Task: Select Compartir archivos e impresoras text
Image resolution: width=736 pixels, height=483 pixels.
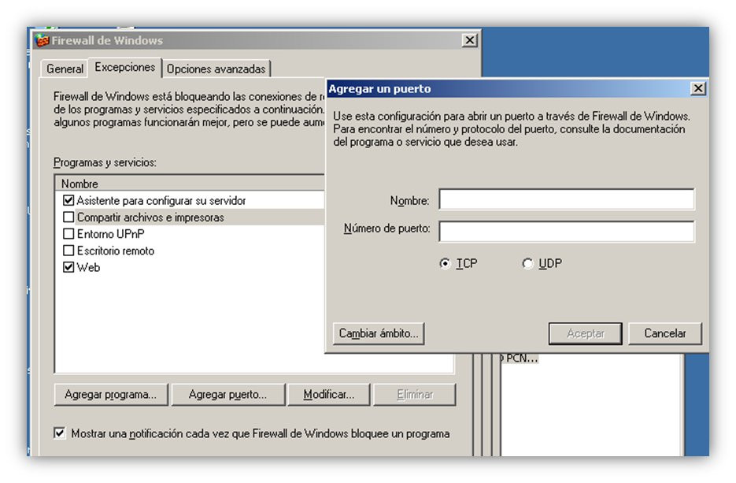Action: tap(150, 217)
